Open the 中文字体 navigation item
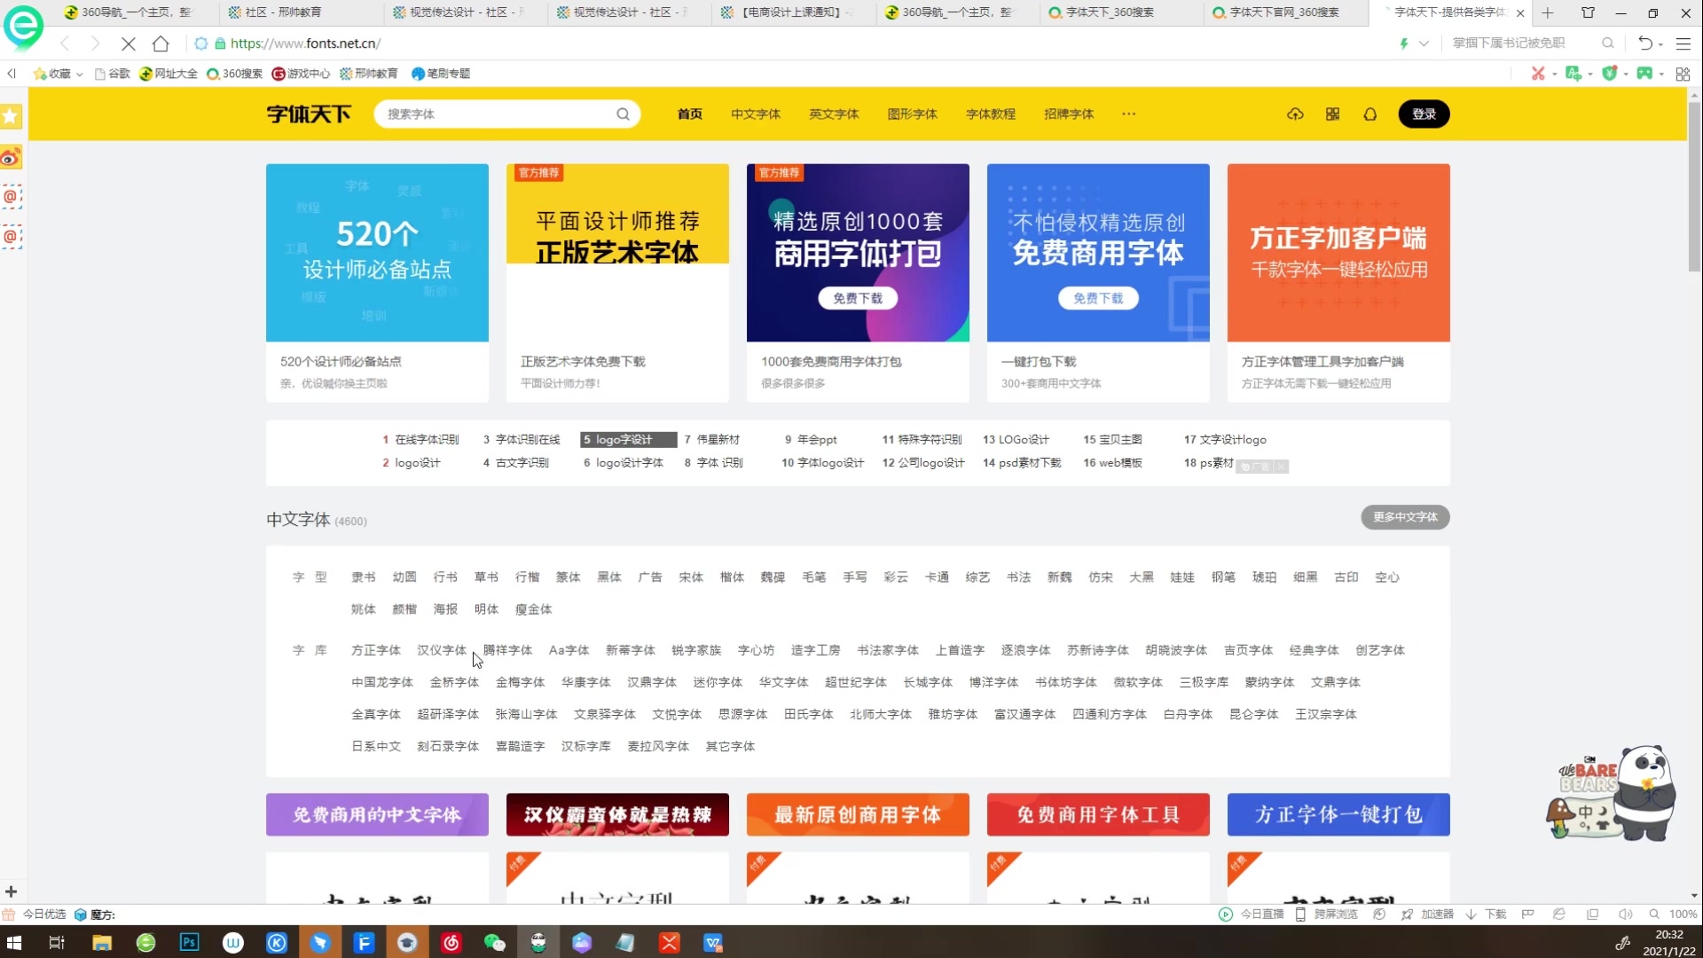The image size is (1703, 958). point(756,114)
